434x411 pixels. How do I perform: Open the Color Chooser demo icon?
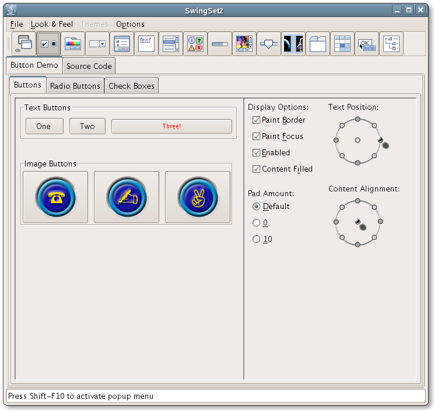tap(73, 44)
